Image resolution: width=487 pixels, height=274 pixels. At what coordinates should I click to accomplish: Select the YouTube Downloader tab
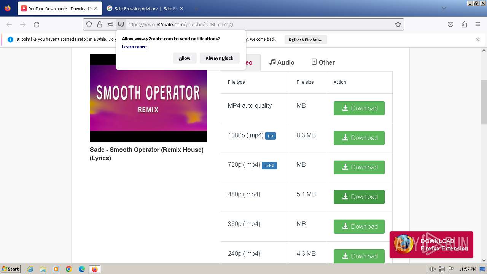60,8
